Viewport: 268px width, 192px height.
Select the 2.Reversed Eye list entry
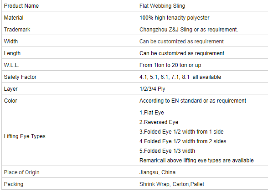(159, 122)
